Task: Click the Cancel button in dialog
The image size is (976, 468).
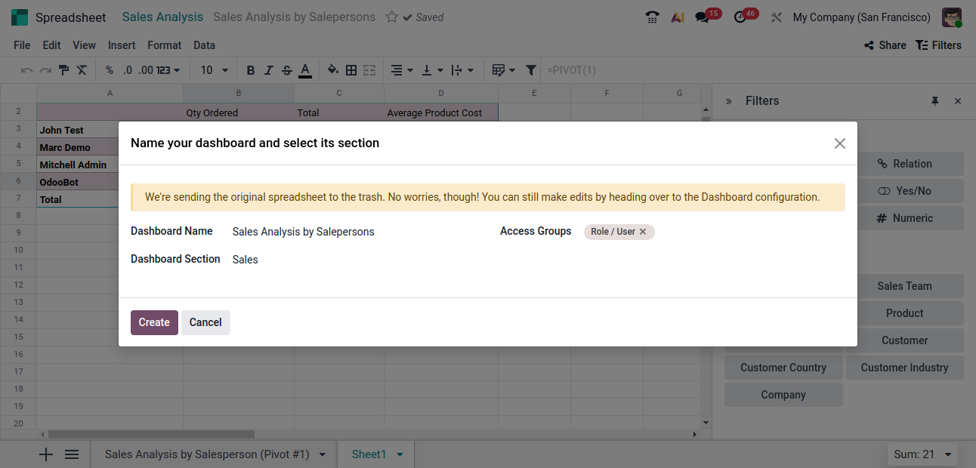Action: coord(205,322)
